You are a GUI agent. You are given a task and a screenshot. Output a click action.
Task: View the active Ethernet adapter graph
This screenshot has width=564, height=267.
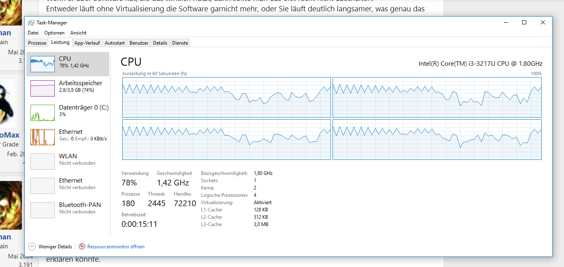68,135
